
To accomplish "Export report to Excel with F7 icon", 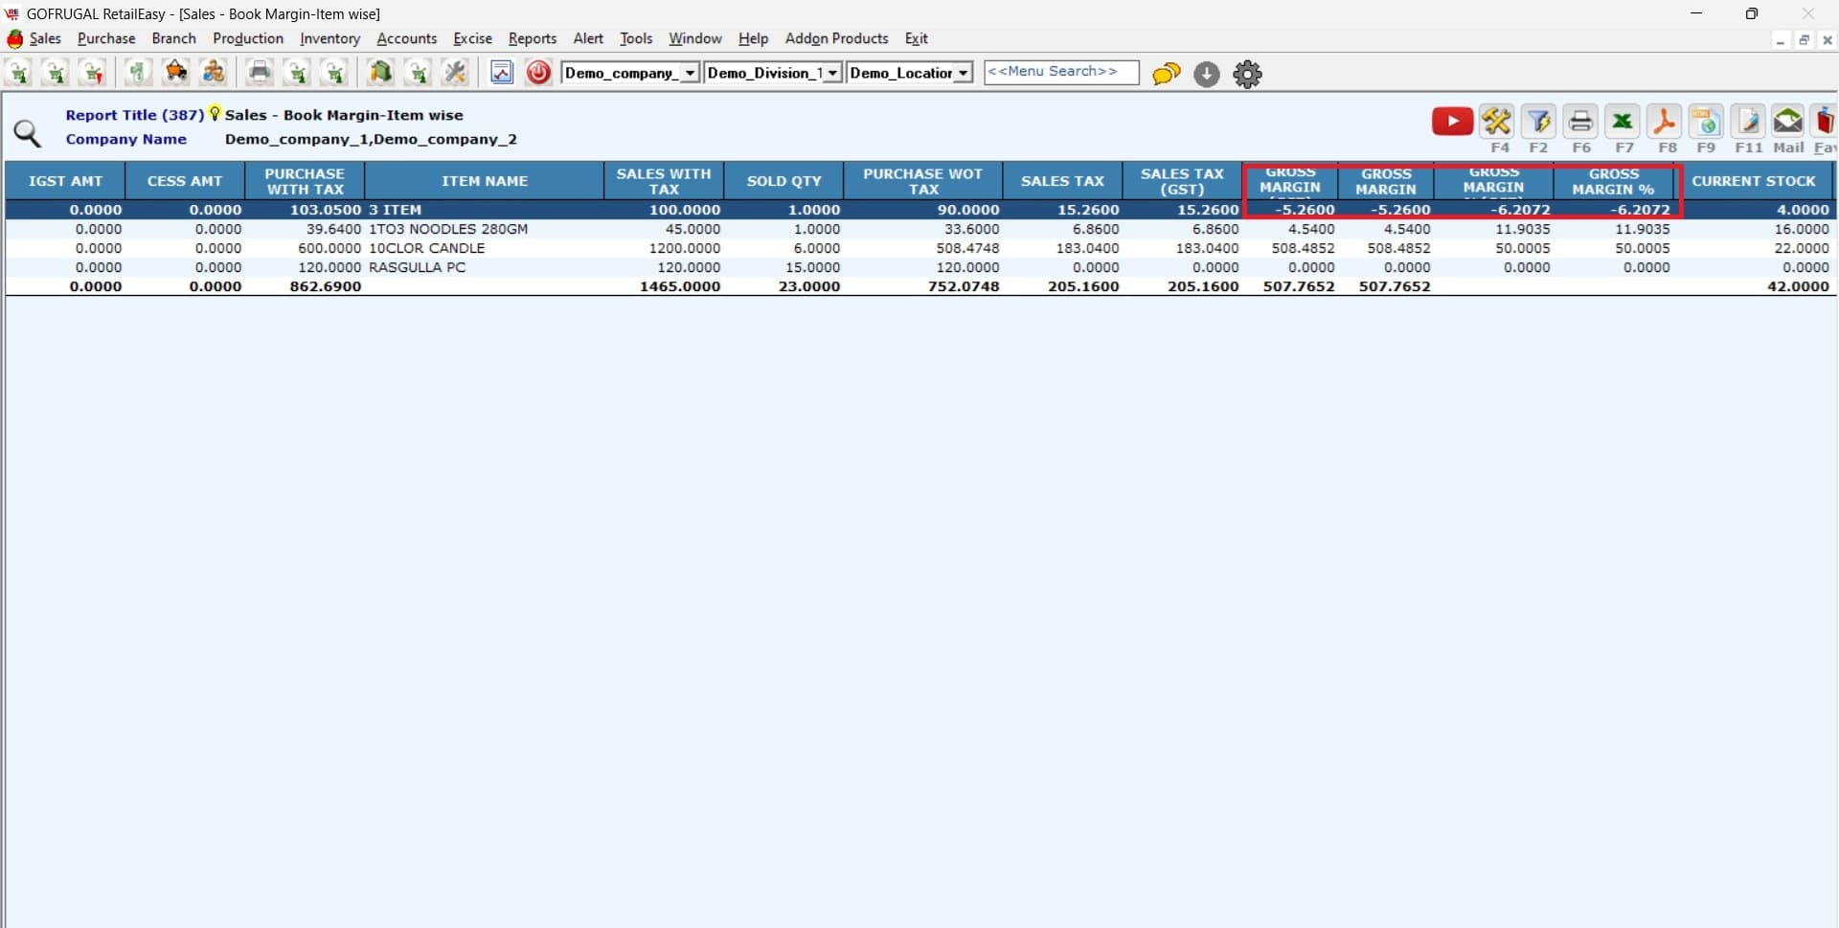I will click(1623, 122).
